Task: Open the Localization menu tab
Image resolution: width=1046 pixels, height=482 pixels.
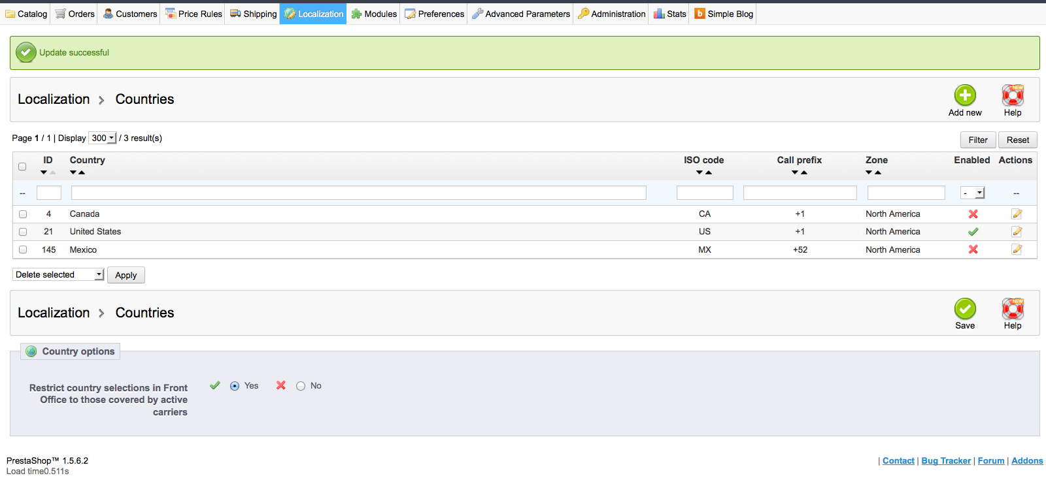Action: (x=314, y=14)
